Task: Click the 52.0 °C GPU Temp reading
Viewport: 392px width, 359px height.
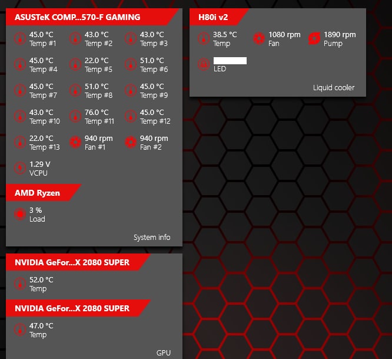Action: [x=41, y=279]
